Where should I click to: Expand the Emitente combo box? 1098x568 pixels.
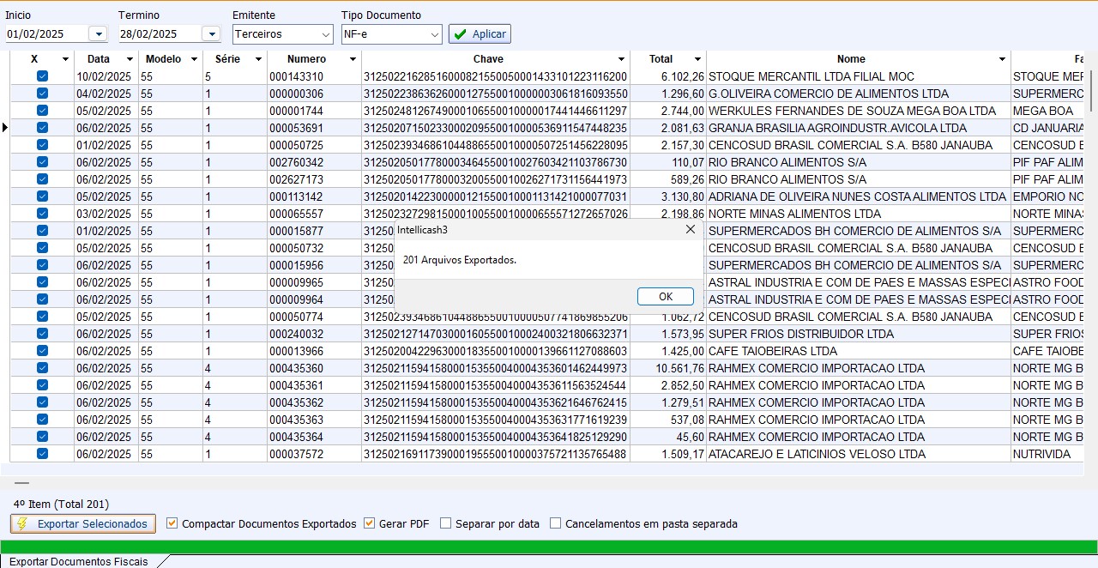point(325,34)
